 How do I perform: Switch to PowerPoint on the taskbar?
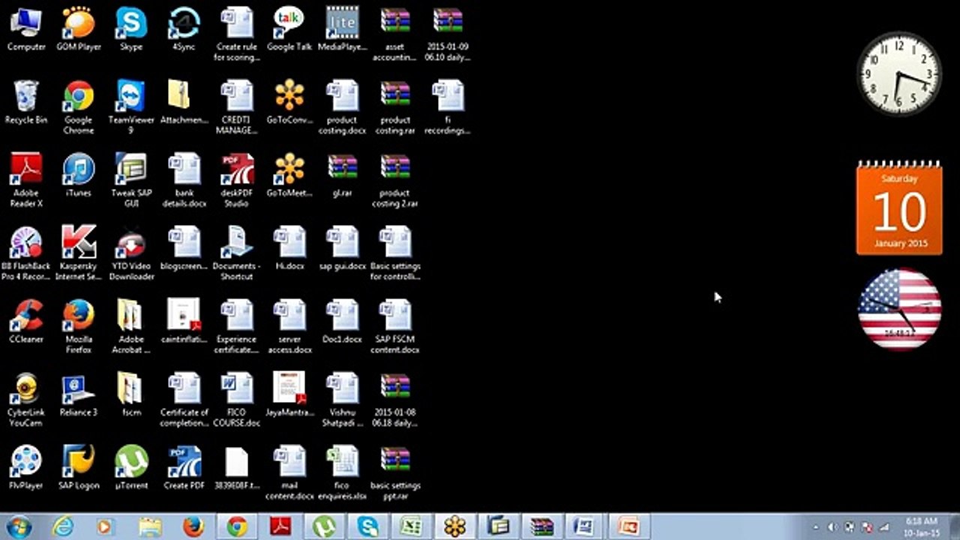coord(628,526)
